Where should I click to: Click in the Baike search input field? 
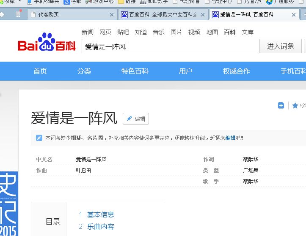pyautogui.click(x=170, y=46)
